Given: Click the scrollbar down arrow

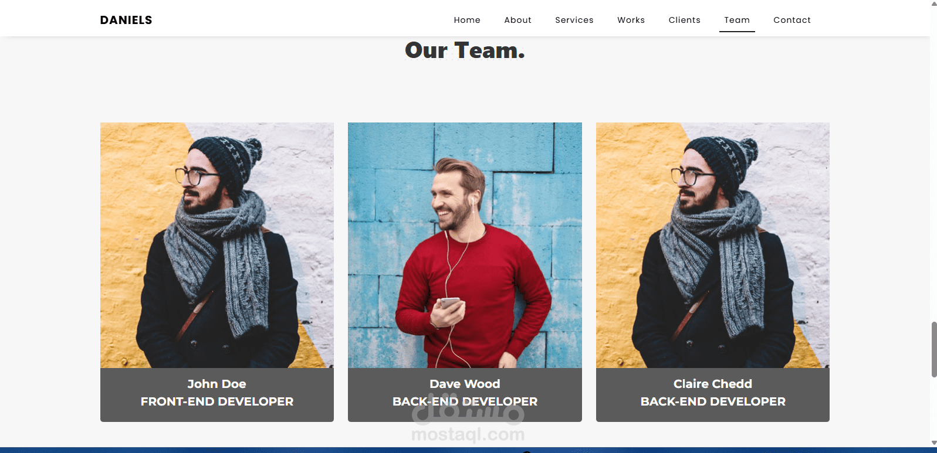Looking at the screenshot, I should click(934, 443).
